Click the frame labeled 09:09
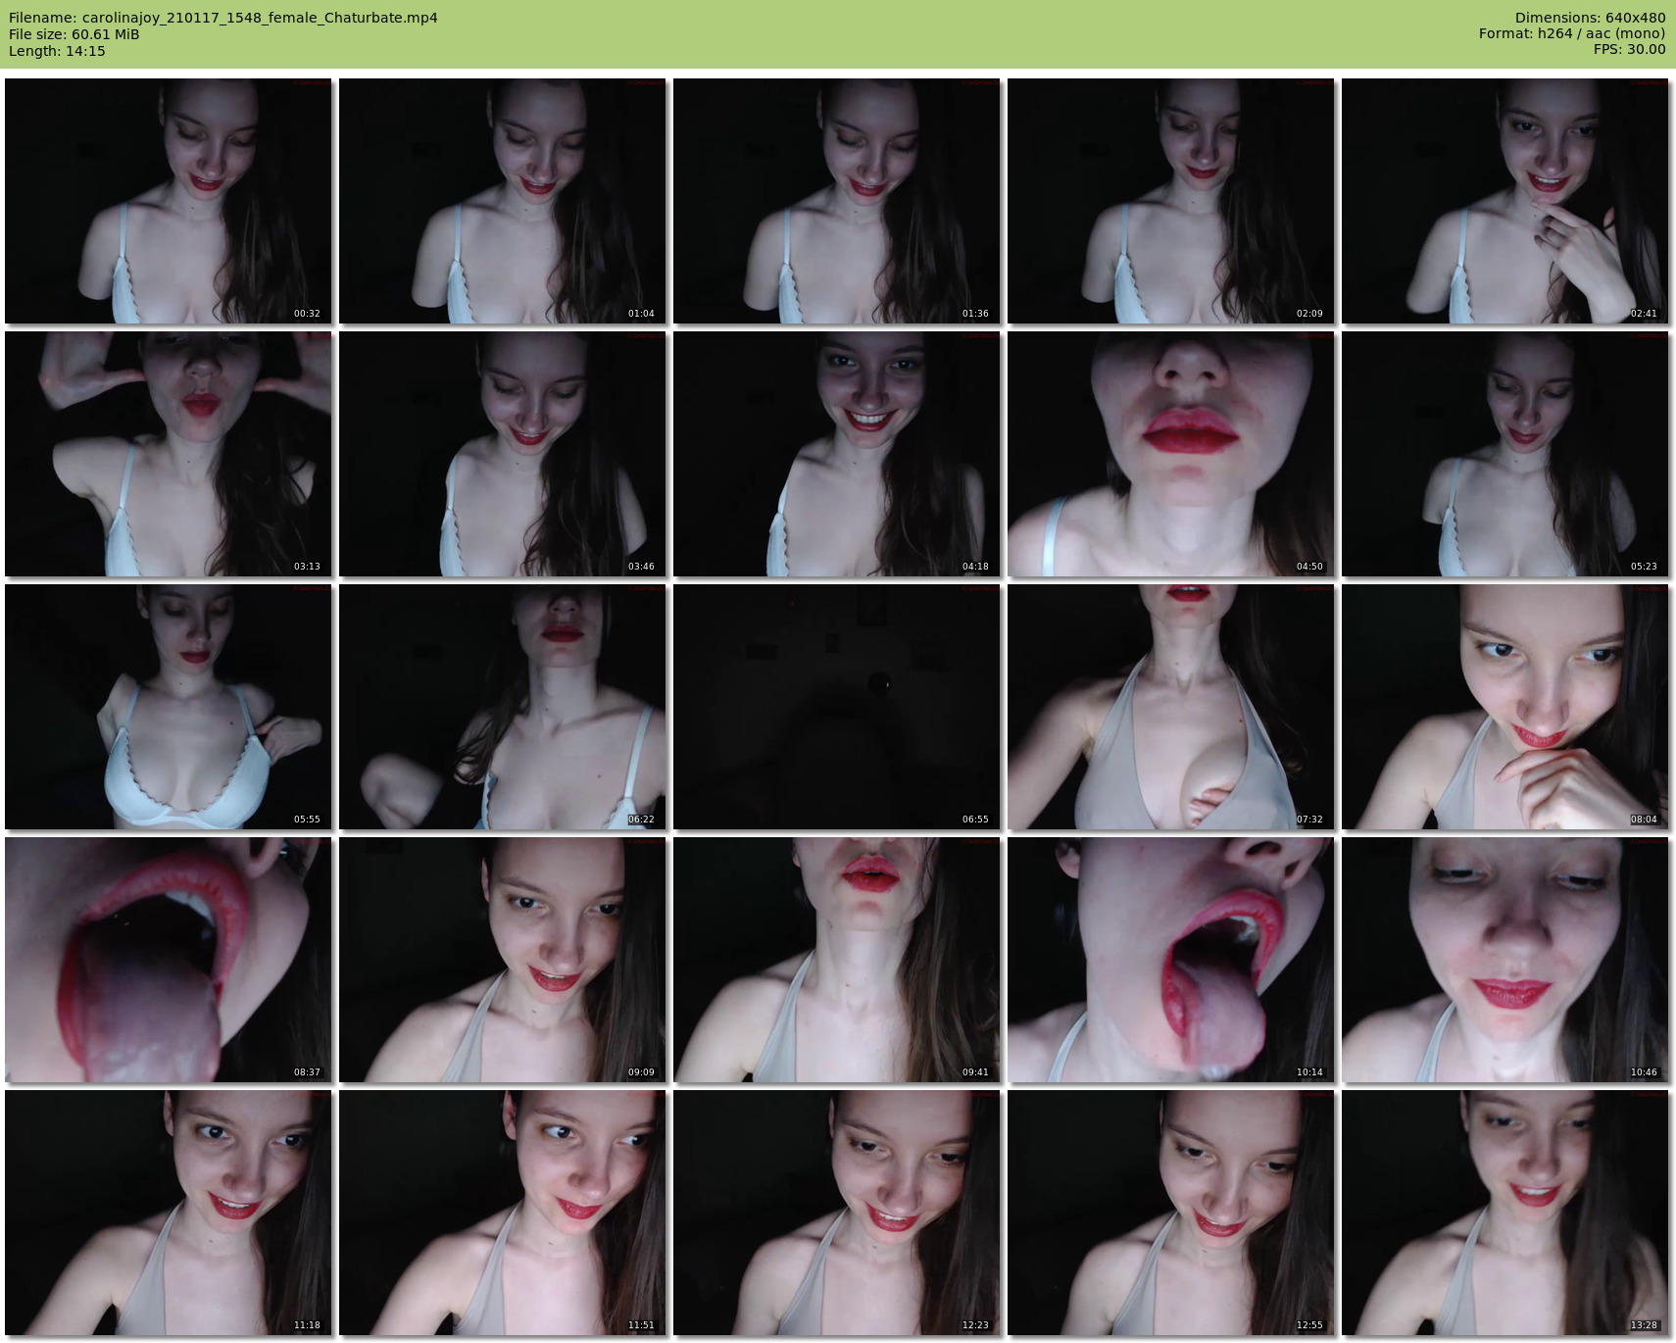Image resolution: width=1676 pixels, height=1343 pixels. (502, 960)
